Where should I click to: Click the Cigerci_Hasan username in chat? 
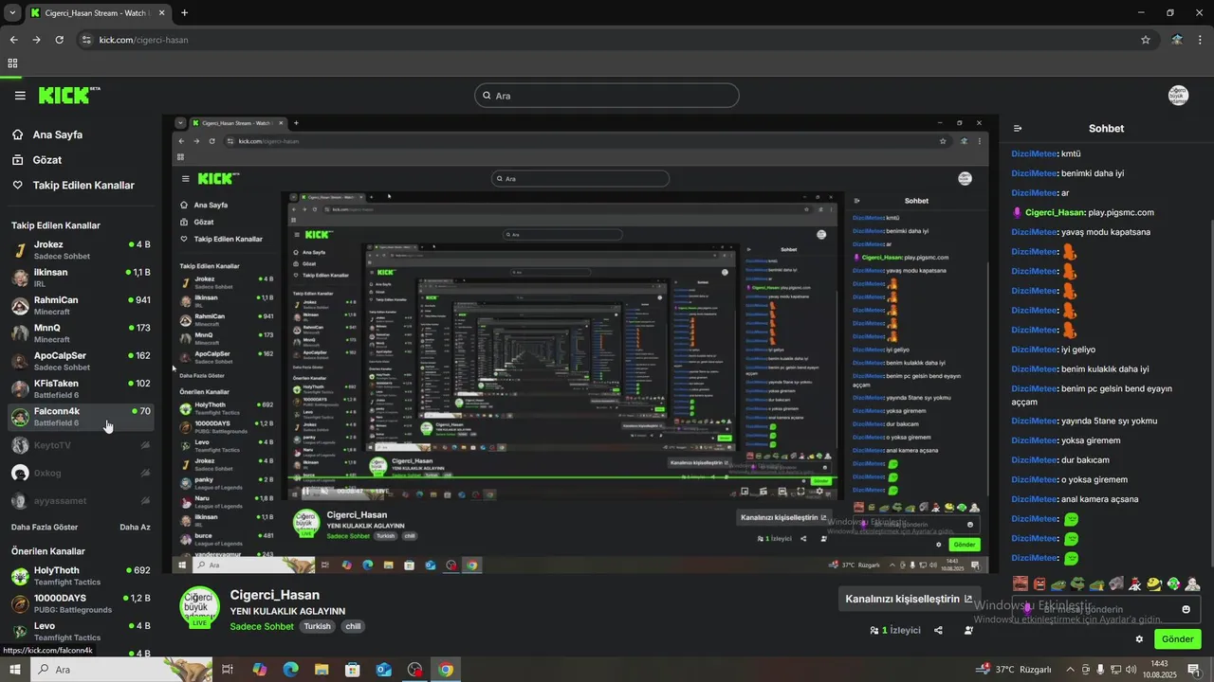click(x=1055, y=212)
